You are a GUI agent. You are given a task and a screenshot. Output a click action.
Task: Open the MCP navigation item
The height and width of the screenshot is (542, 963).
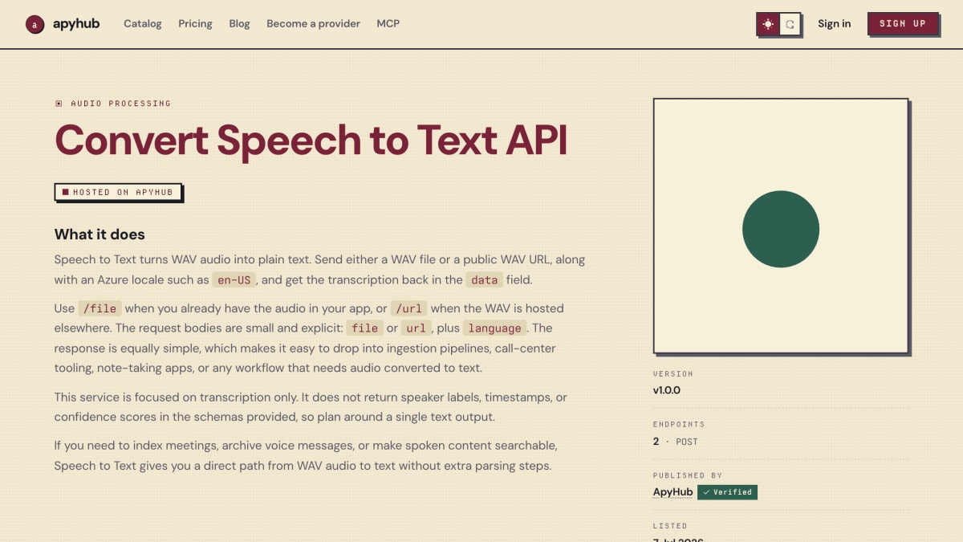click(388, 24)
